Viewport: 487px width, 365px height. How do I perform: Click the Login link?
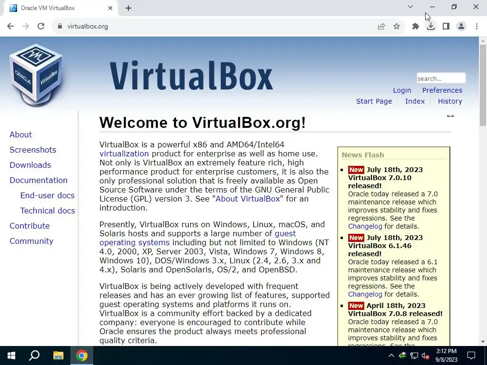click(x=402, y=90)
